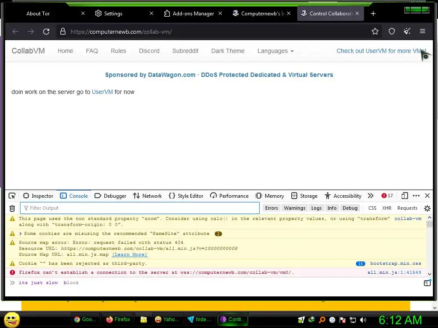Click the network computer tray icon
Viewport: 438px width, 328px height.
click(353, 320)
